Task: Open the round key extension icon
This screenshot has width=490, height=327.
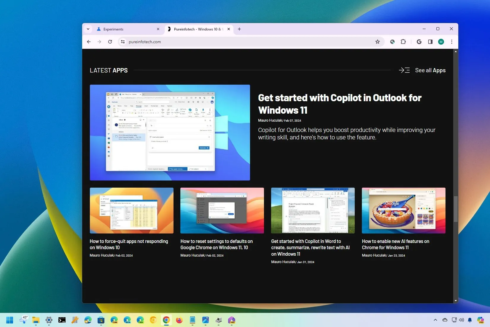Action: tap(392, 42)
